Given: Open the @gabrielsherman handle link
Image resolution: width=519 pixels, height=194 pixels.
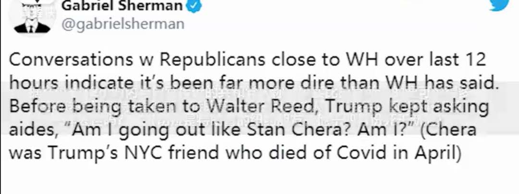Looking at the screenshot, I should pos(124,24).
